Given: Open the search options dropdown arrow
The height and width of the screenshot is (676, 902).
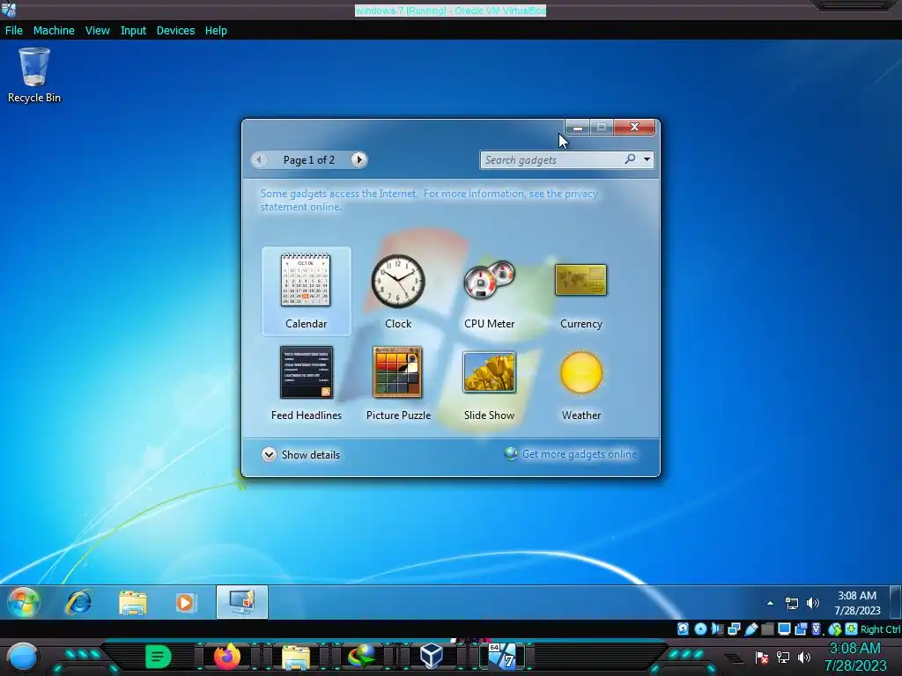Looking at the screenshot, I should tap(647, 159).
